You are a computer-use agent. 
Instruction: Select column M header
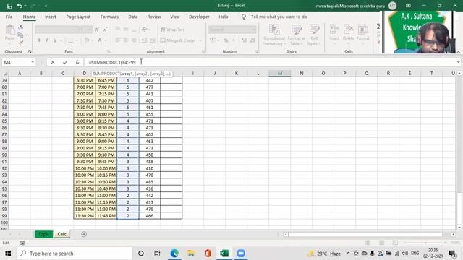point(280,73)
